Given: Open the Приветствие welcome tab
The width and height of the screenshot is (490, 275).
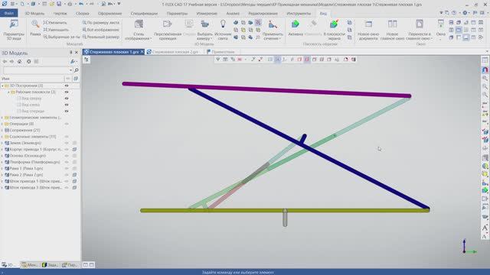Looking at the screenshot, I should tap(220, 52).
